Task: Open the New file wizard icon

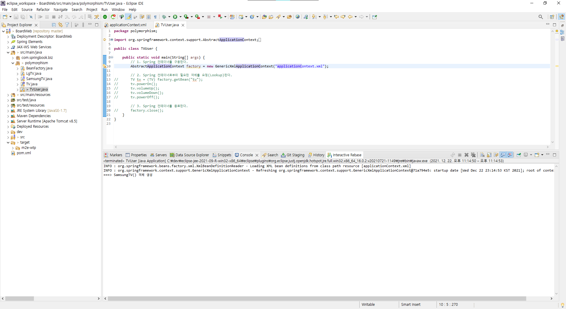Action: 5,17
